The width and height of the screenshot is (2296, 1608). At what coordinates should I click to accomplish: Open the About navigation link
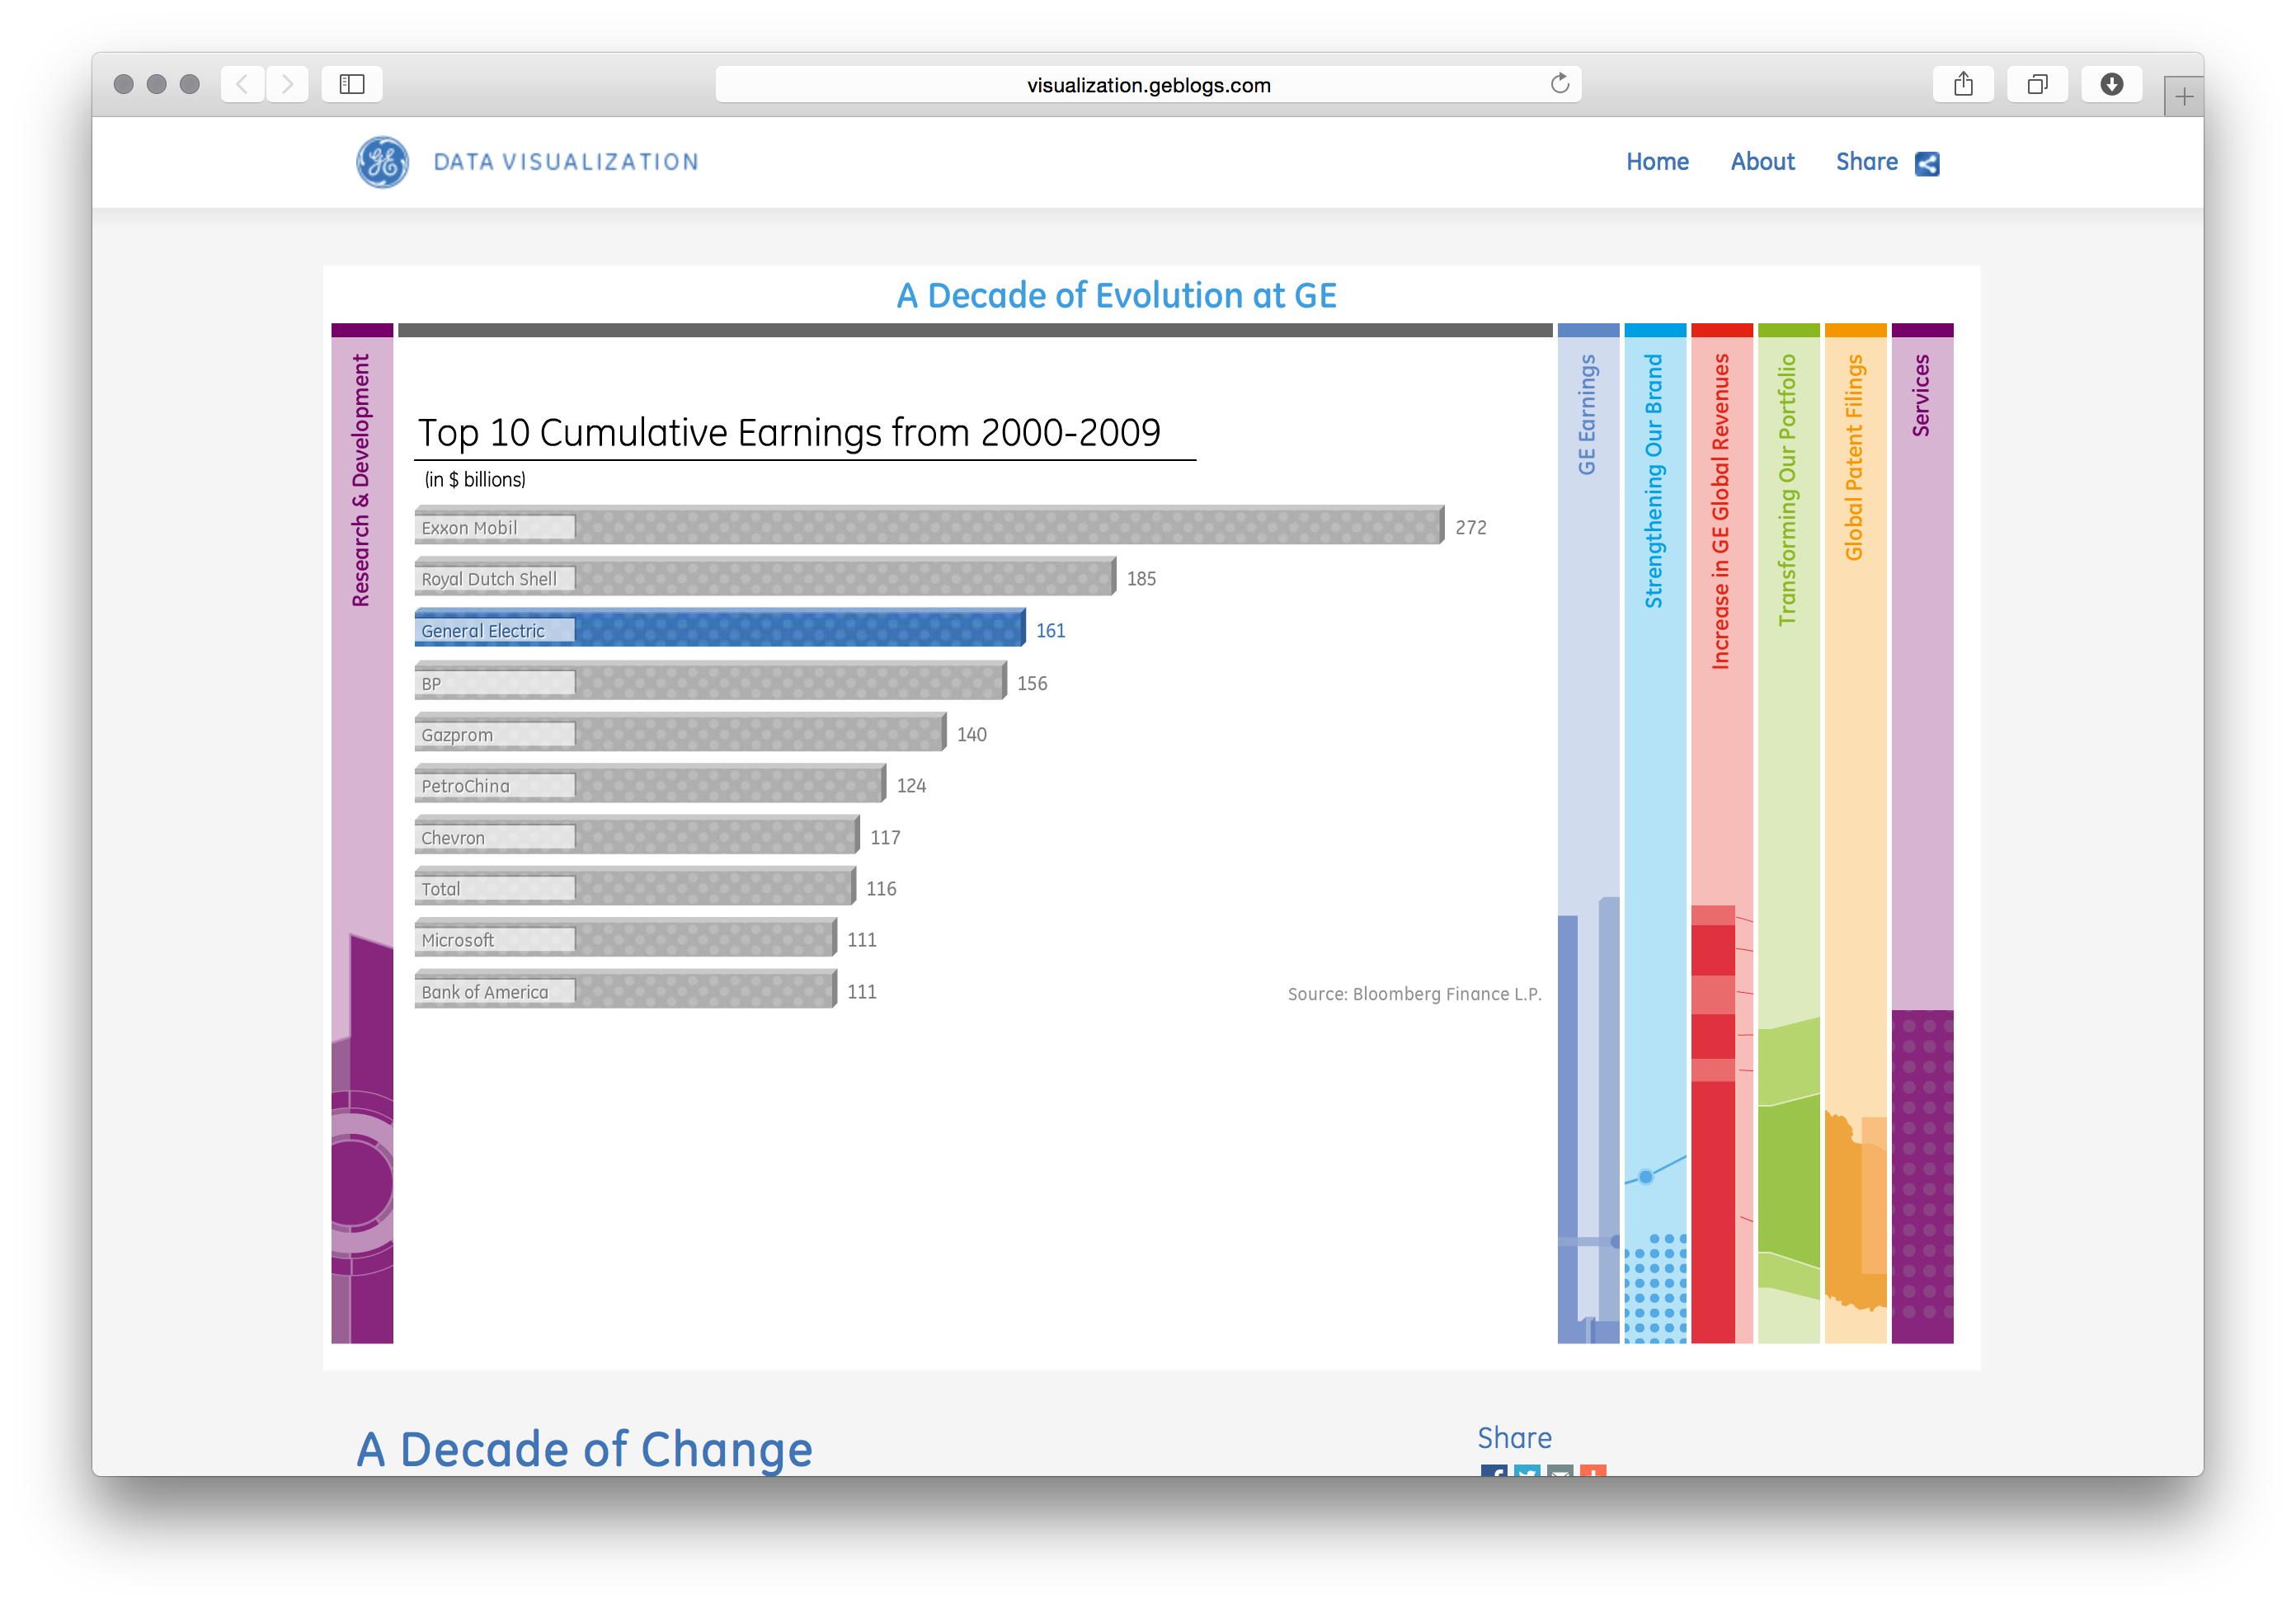[x=1762, y=162]
